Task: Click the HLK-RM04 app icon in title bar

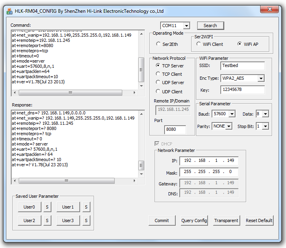Action: click(9, 11)
